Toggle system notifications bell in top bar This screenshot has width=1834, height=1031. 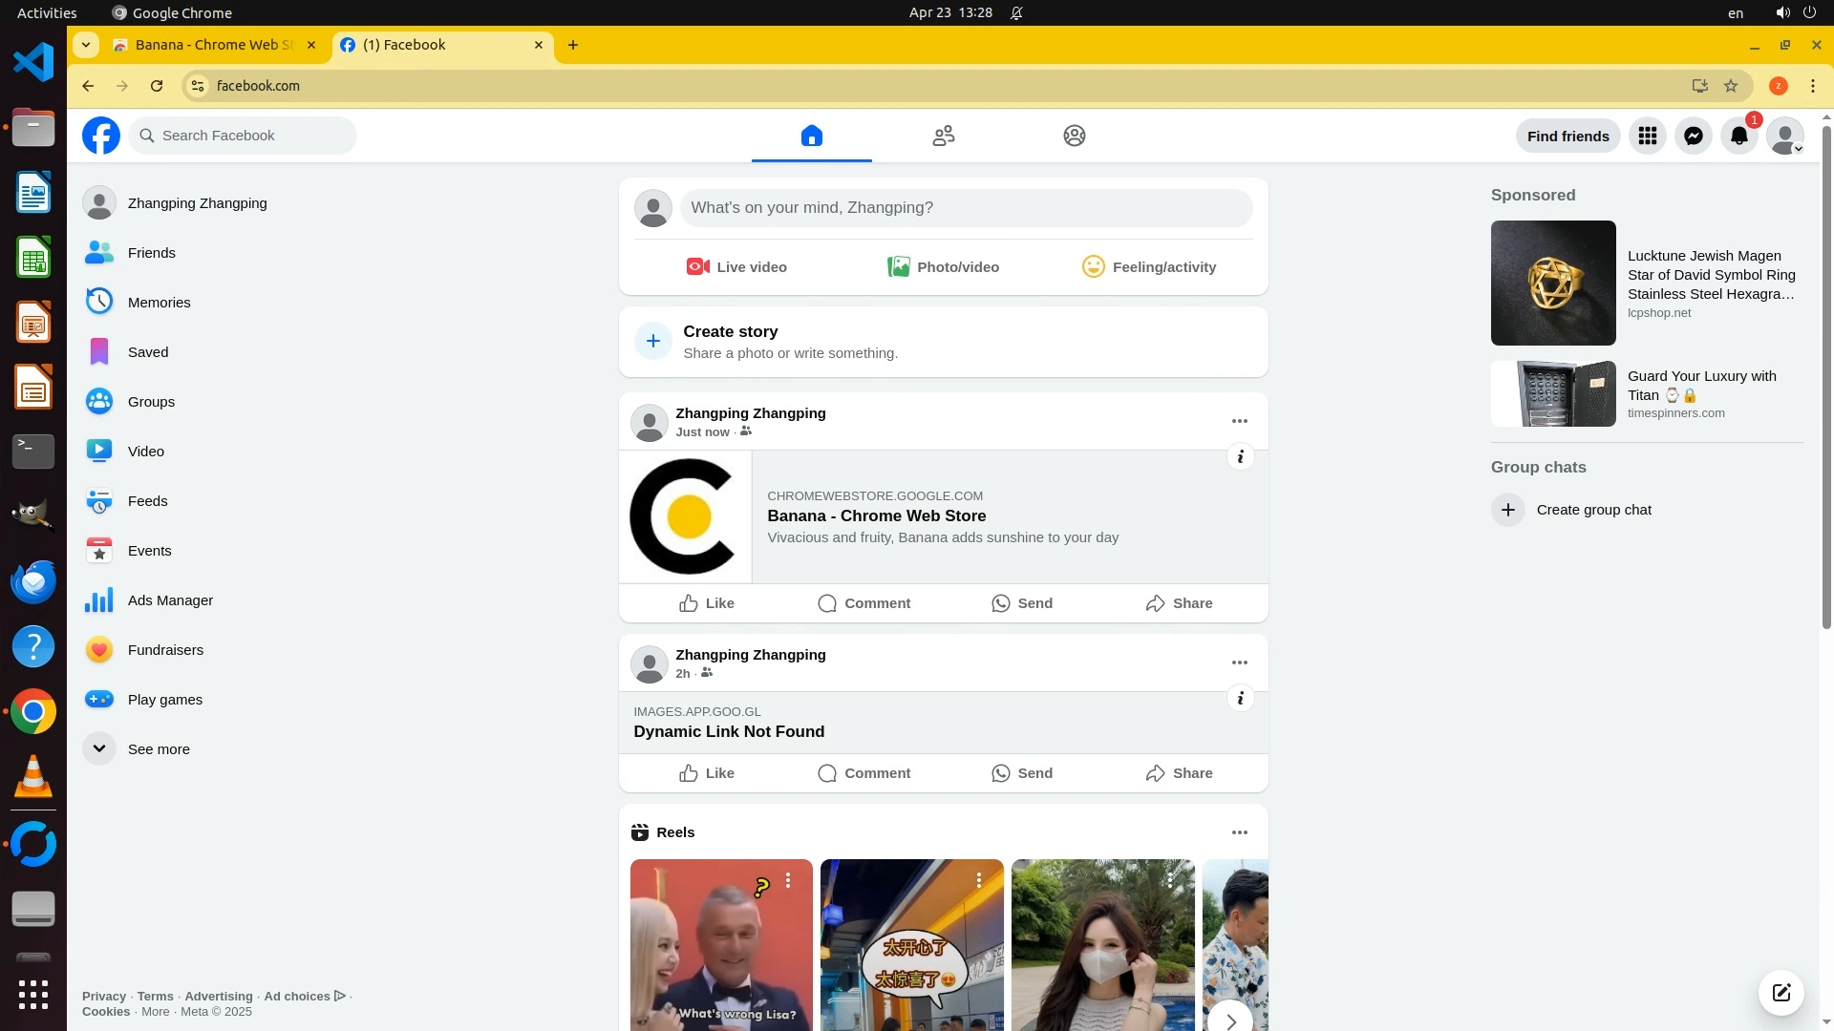click(1016, 13)
